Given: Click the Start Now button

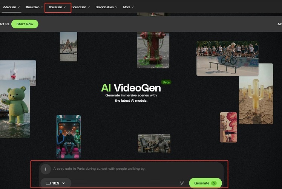Looking at the screenshot, I should click(x=25, y=24).
